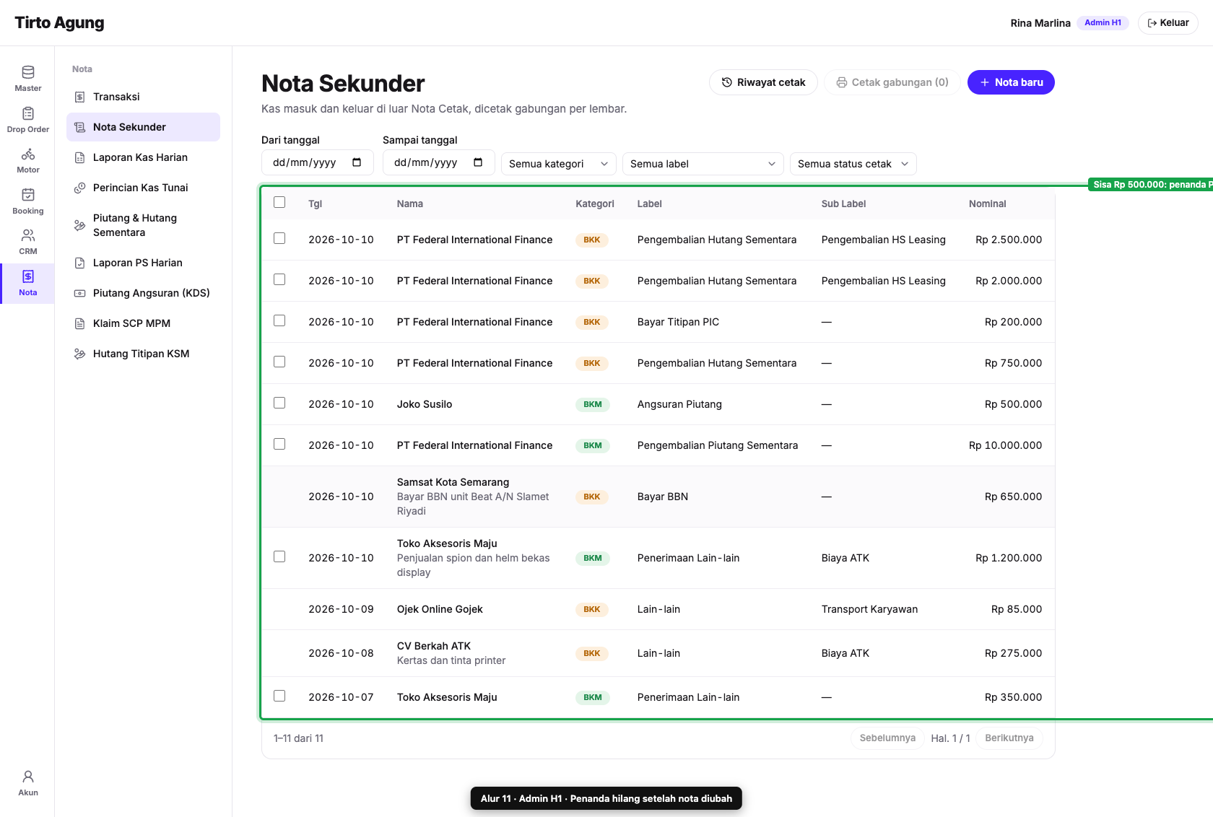Click the Laporan Kas Harian icon

click(80, 157)
